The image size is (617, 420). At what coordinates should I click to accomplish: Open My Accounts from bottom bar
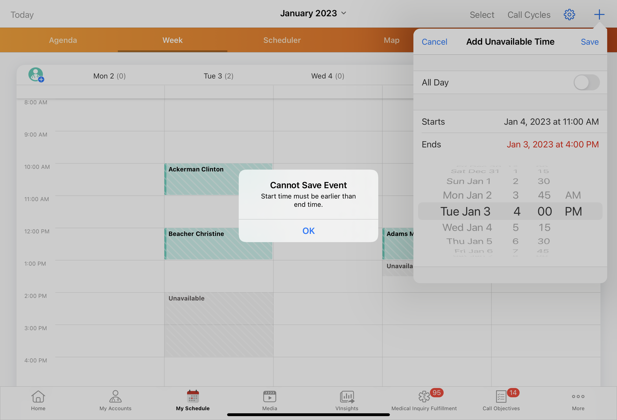(x=115, y=400)
